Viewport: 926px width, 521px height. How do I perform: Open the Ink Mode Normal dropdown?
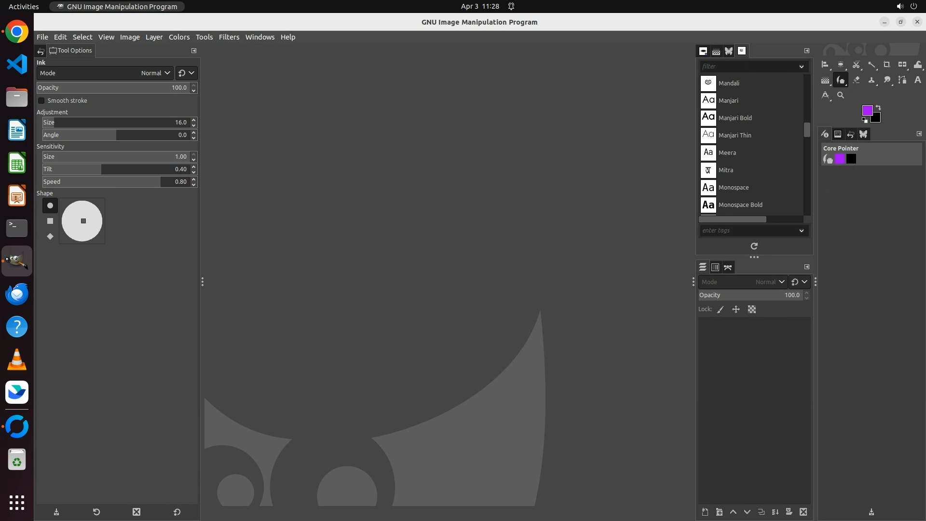coord(155,73)
